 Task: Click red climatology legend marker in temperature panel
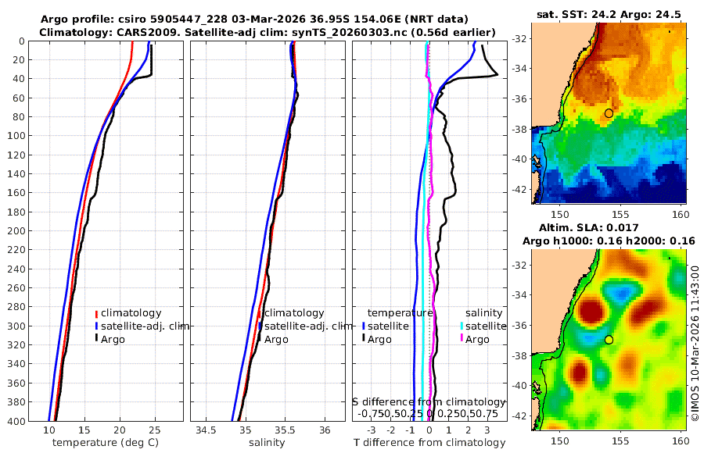[96, 312]
